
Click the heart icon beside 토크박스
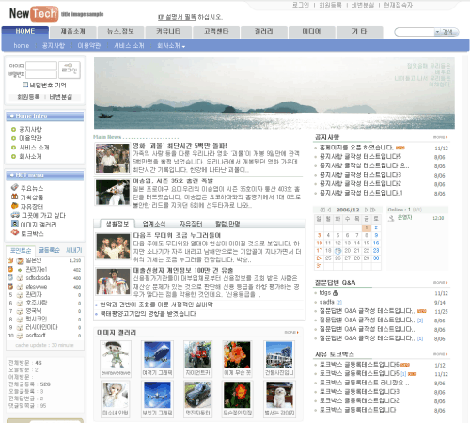(x=15, y=232)
